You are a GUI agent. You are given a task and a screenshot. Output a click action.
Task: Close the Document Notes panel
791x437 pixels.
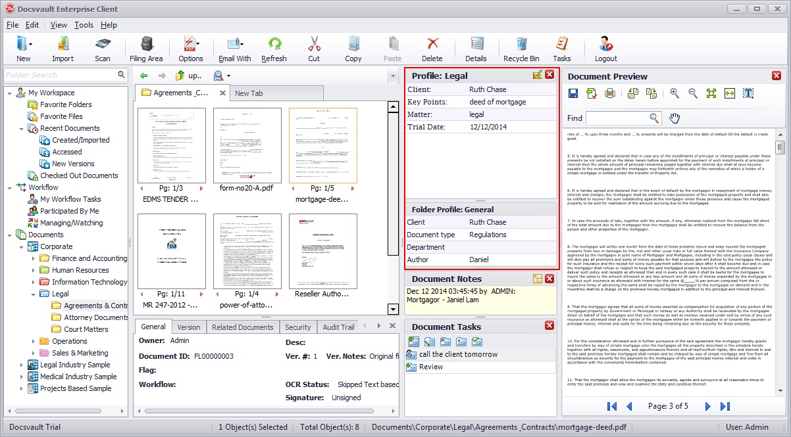tap(549, 279)
